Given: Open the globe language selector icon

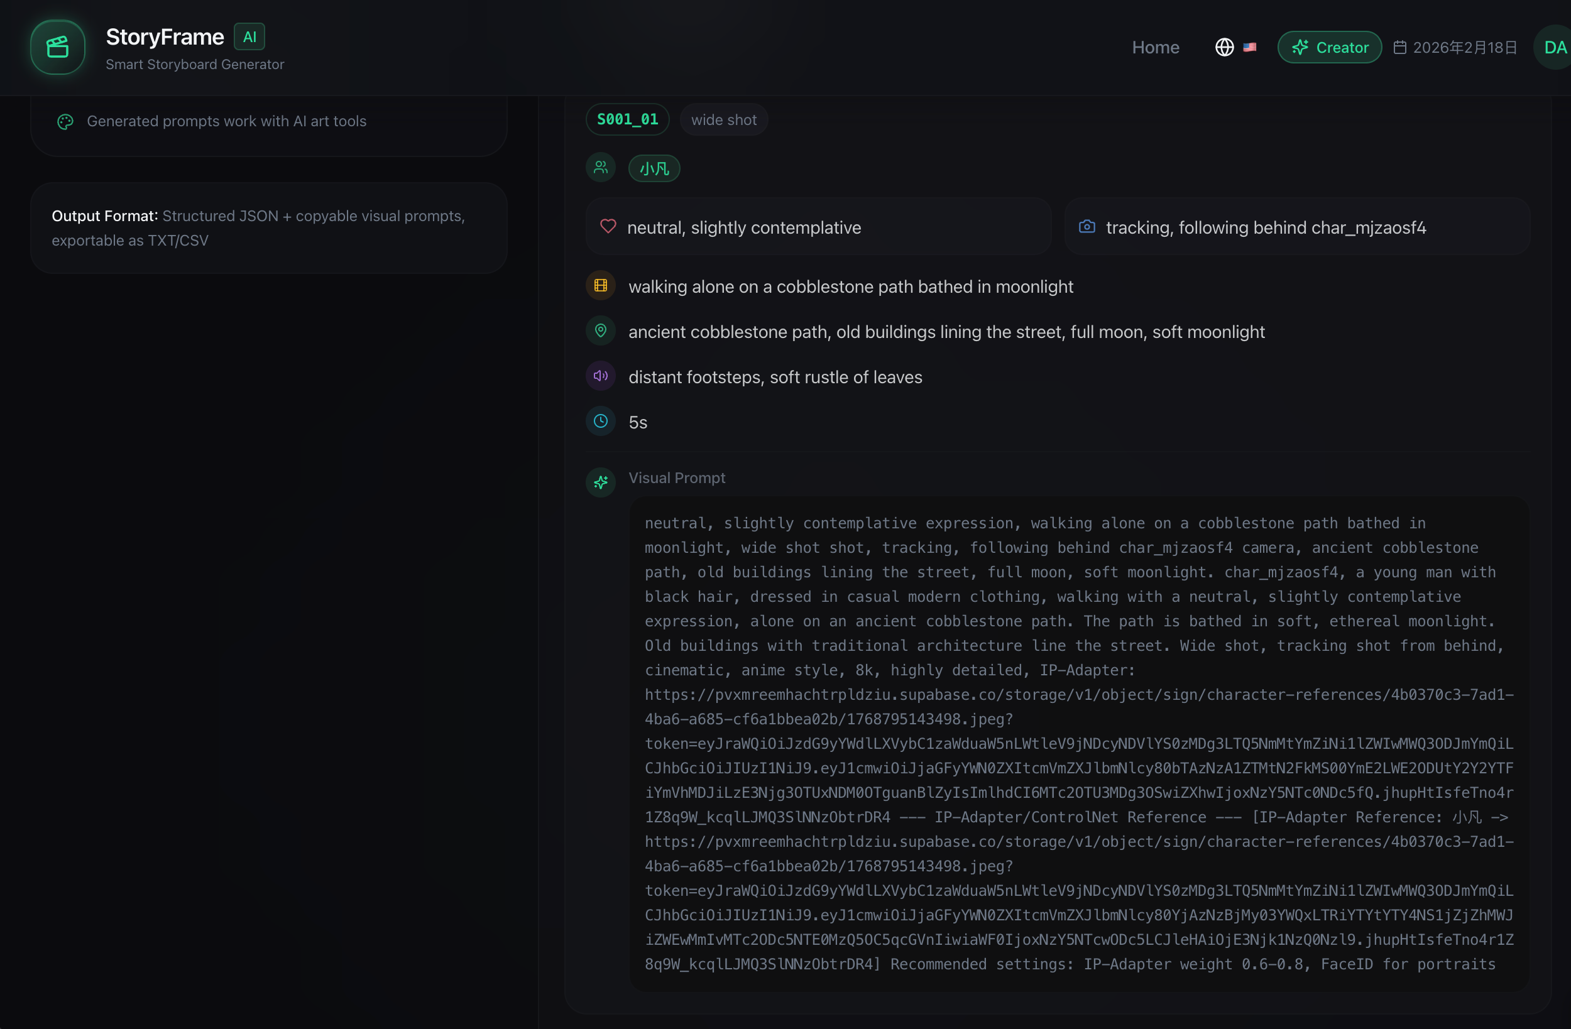Looking at the screenshot, I should [x=1225, y=47].
